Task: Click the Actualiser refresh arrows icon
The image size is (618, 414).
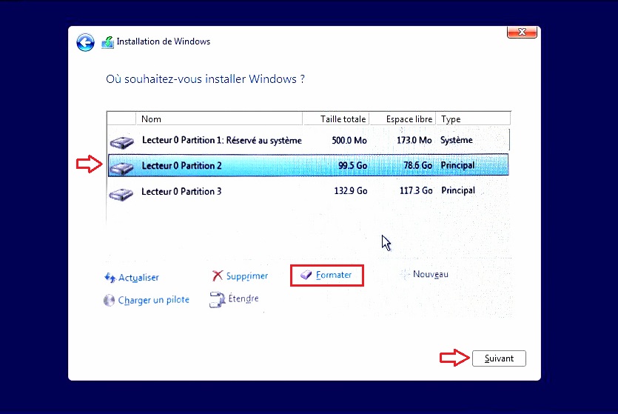Action: 110,278
